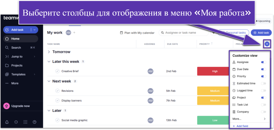
Task: Mark Display banners task complete
Action: (x=57, y=101)
